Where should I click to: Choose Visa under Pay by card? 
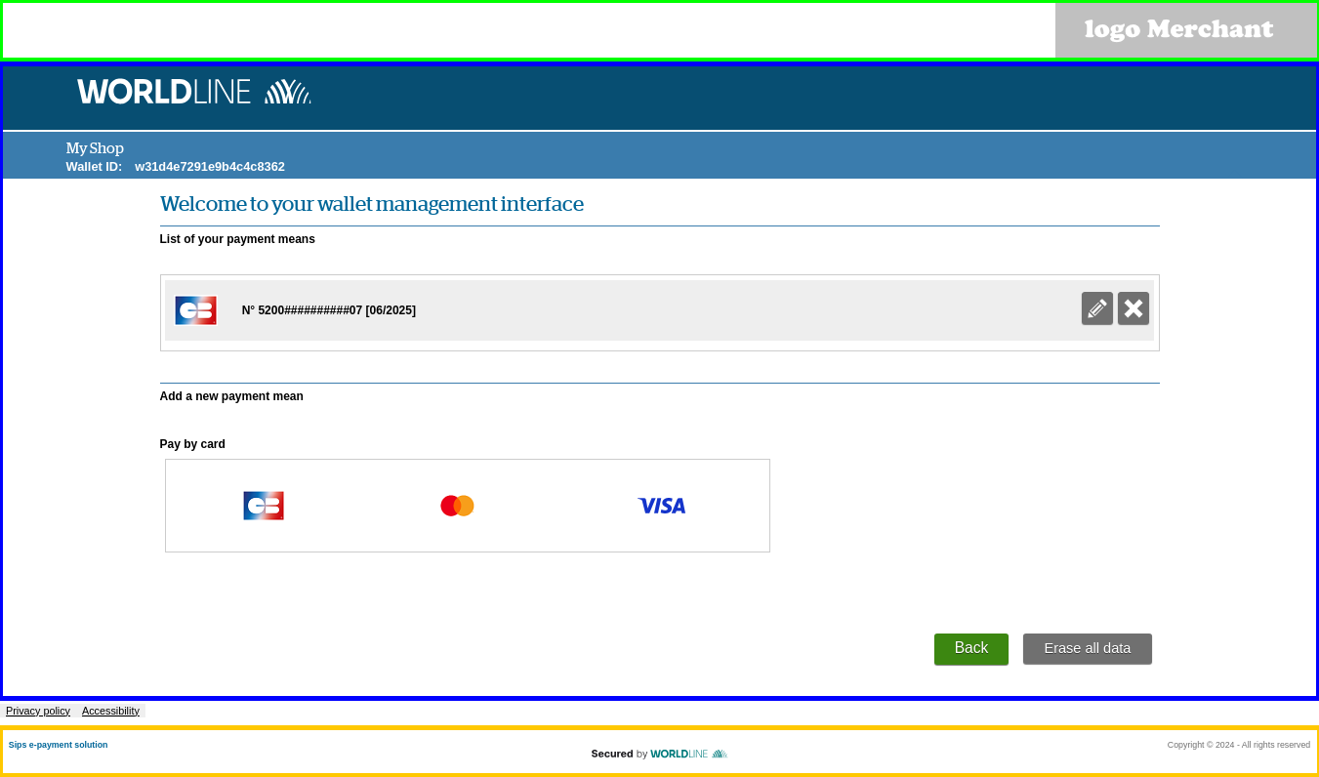[662, 506]
